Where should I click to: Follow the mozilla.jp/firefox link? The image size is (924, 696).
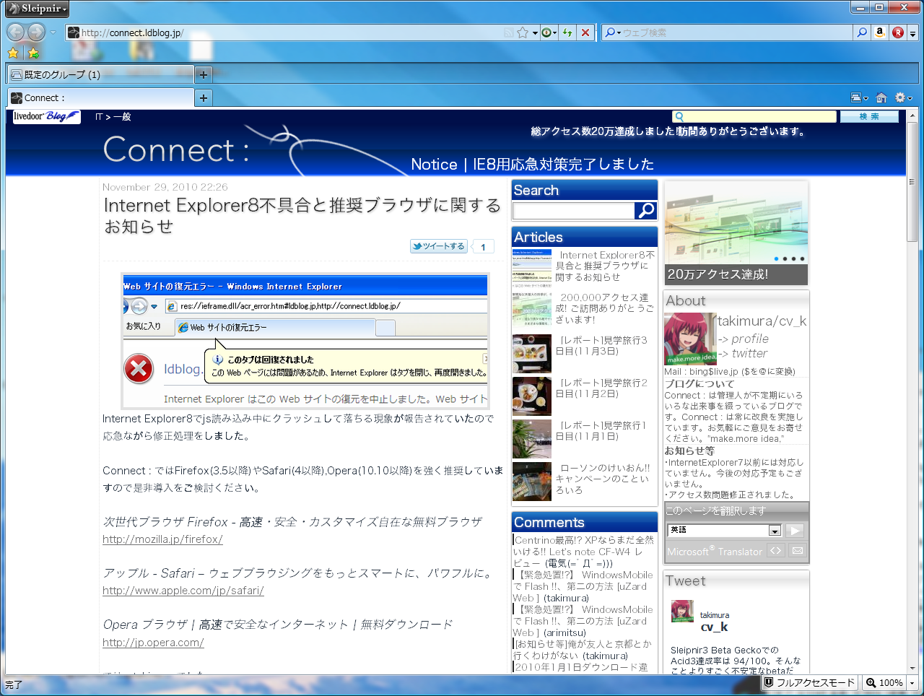pos(162,539)
